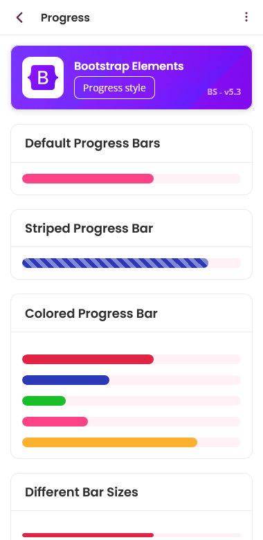Click the BS - v5.3 version label
Image resolution: width=263 pixels, height=540 pixels.
[x=224, y=92]
